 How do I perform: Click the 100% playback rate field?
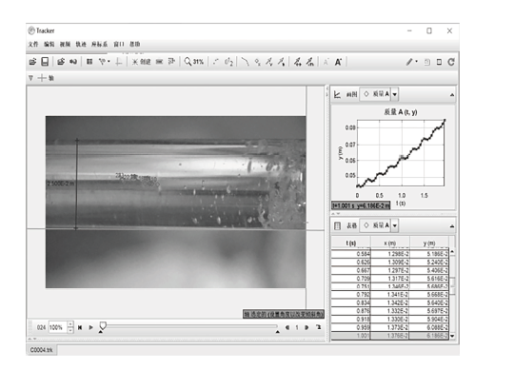(58, 327)
